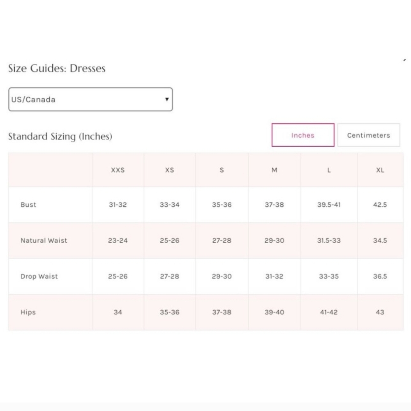
Task: Select the Hips row label
Action: point(28,312)
